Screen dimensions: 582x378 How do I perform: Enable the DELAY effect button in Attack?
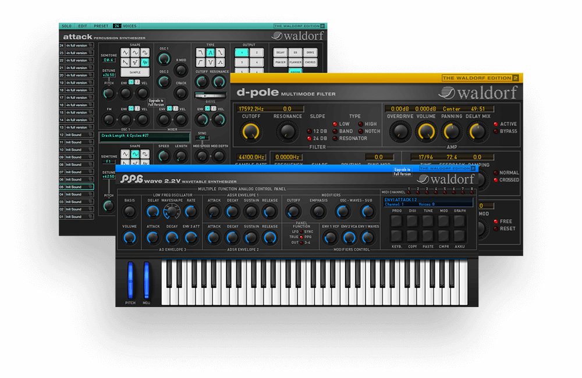(x=281, y=52)
